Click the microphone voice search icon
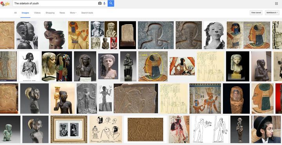 104,4
